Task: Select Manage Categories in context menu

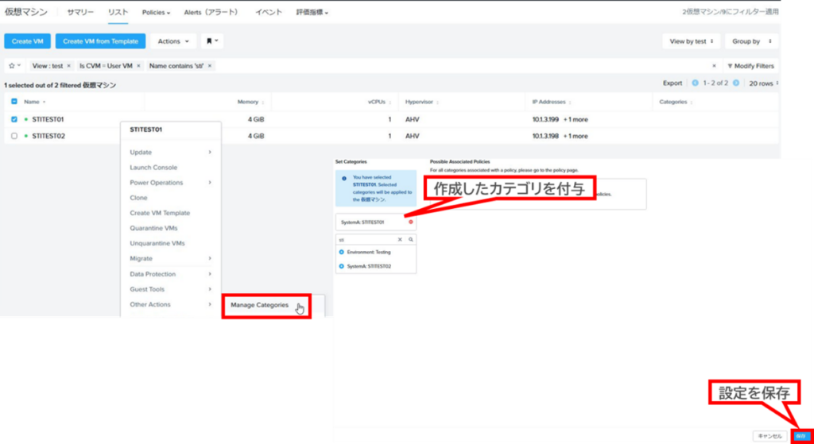Action: tap(260, 305)
